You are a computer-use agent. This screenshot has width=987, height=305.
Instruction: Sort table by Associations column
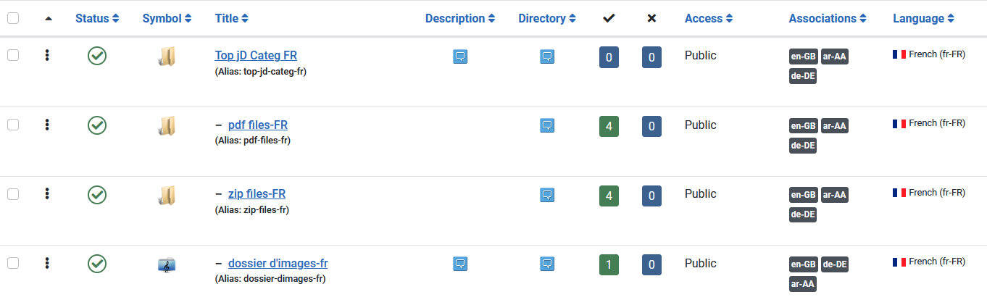click(828, 19)
